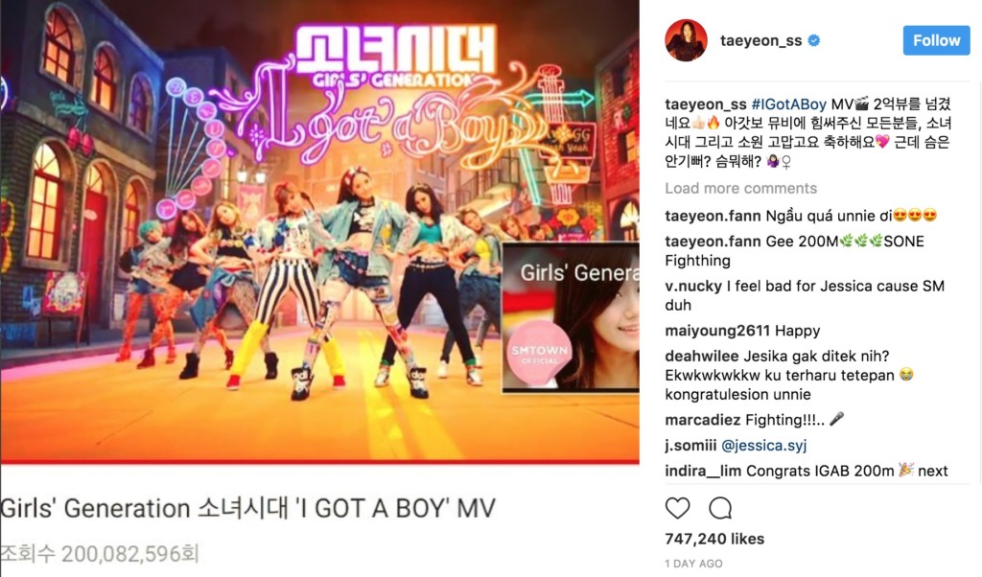Click the blue verified badge icon

click(x=814, y=40)
